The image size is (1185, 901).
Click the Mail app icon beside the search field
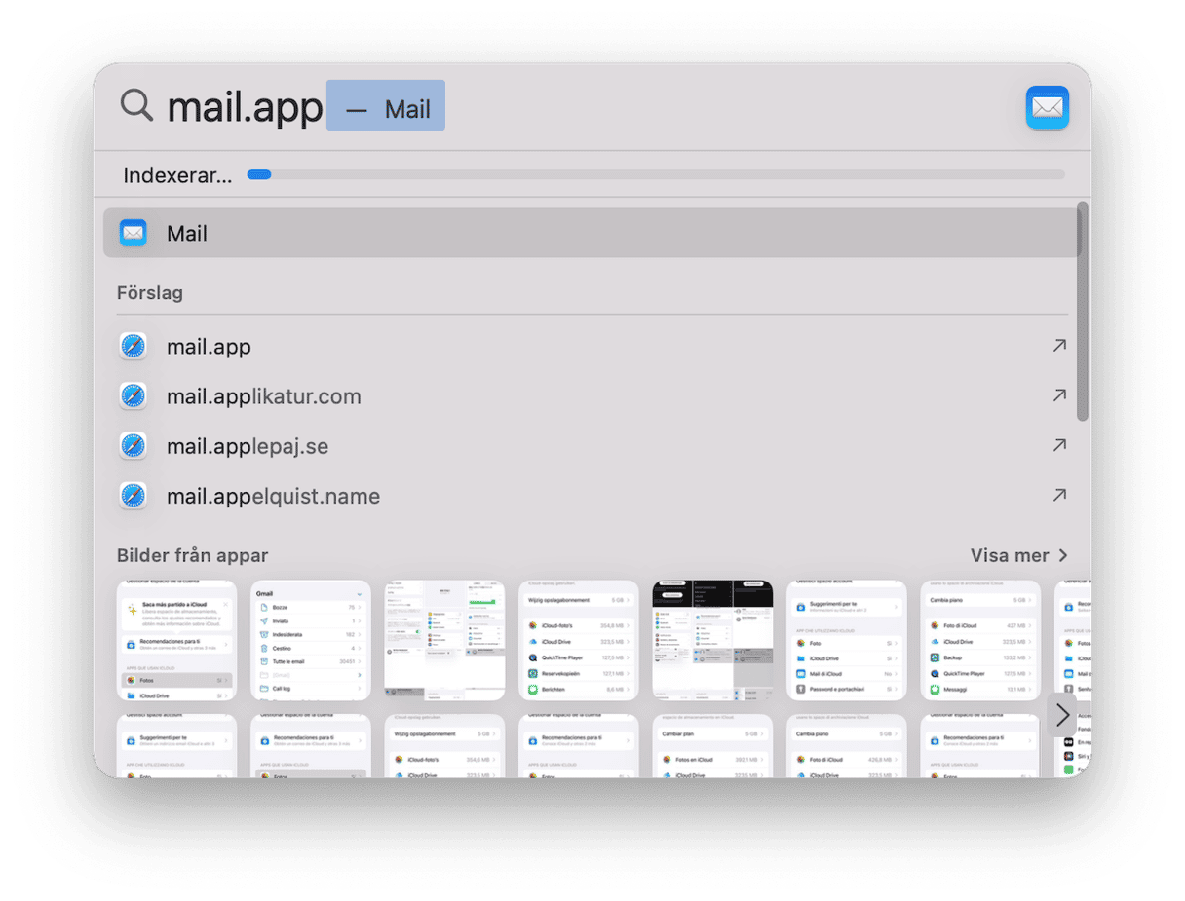click(1048, 107)
